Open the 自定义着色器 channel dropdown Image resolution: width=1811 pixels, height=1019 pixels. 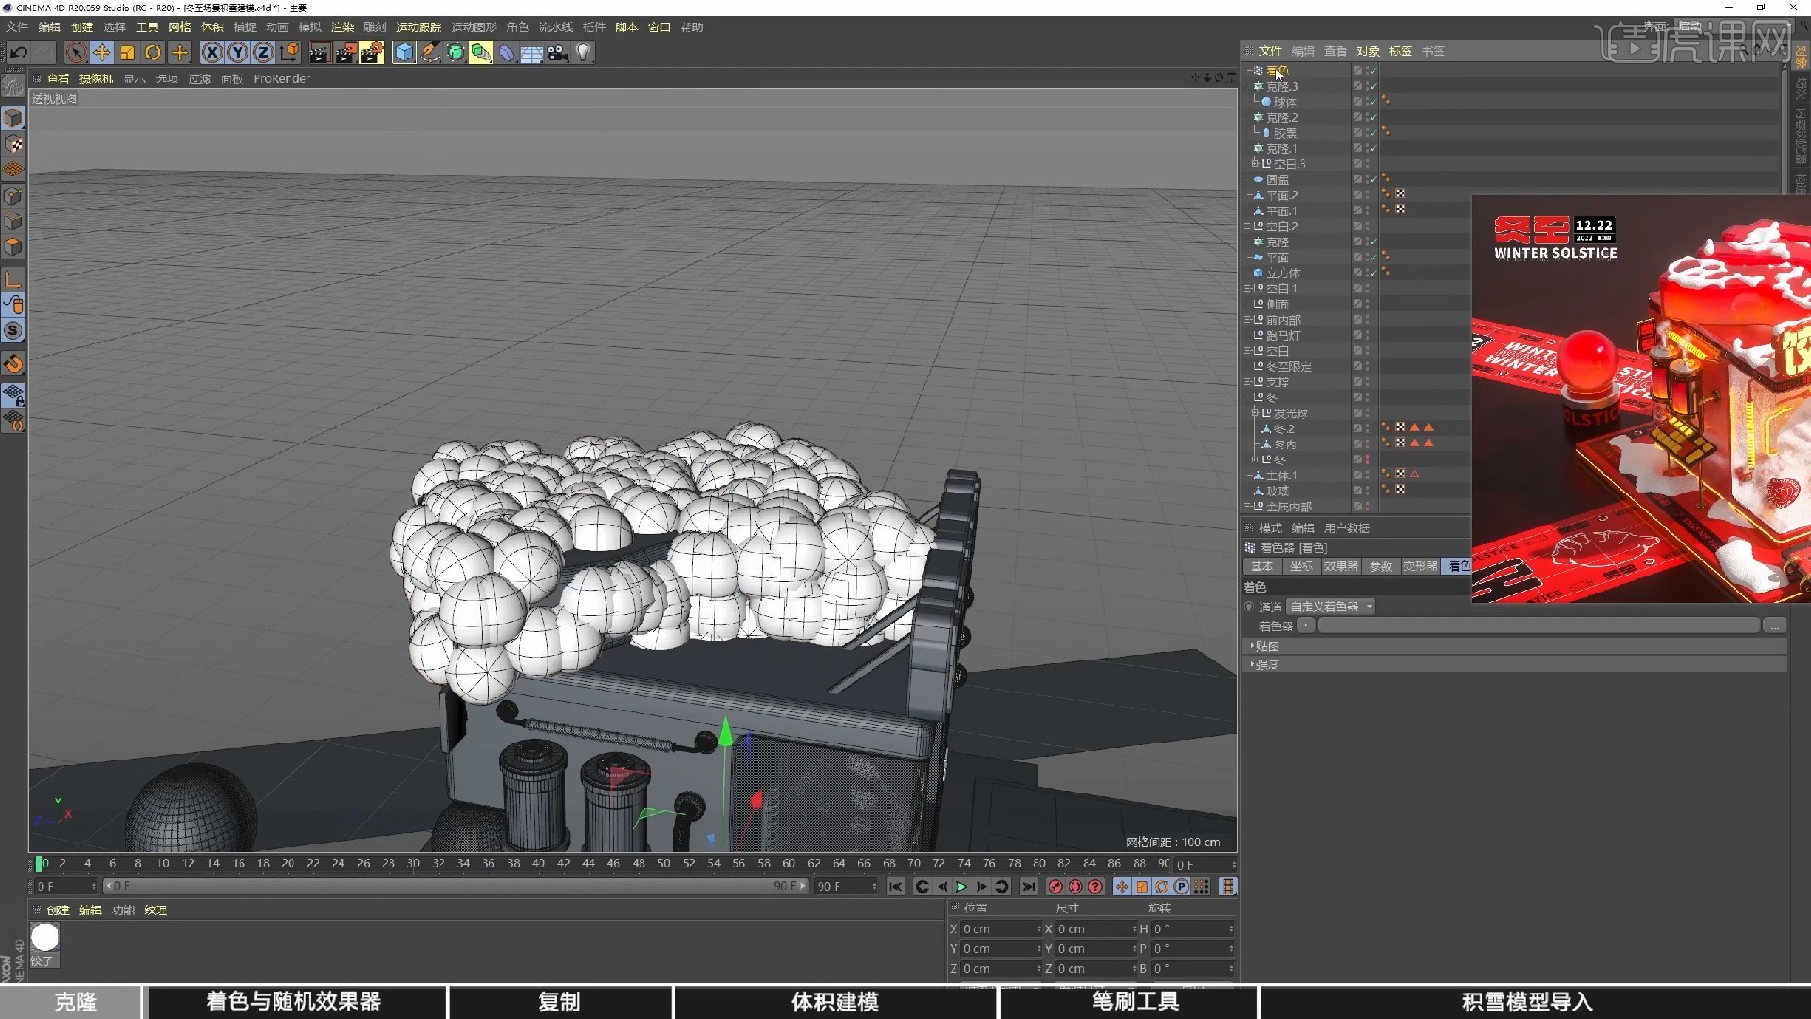click(1331, 607)
